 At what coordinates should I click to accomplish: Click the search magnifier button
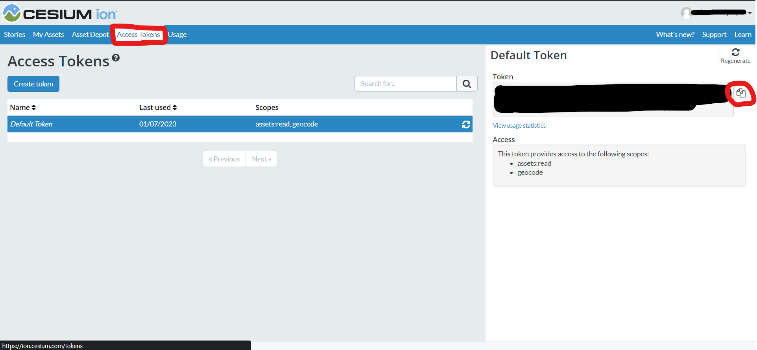[467, 84]
